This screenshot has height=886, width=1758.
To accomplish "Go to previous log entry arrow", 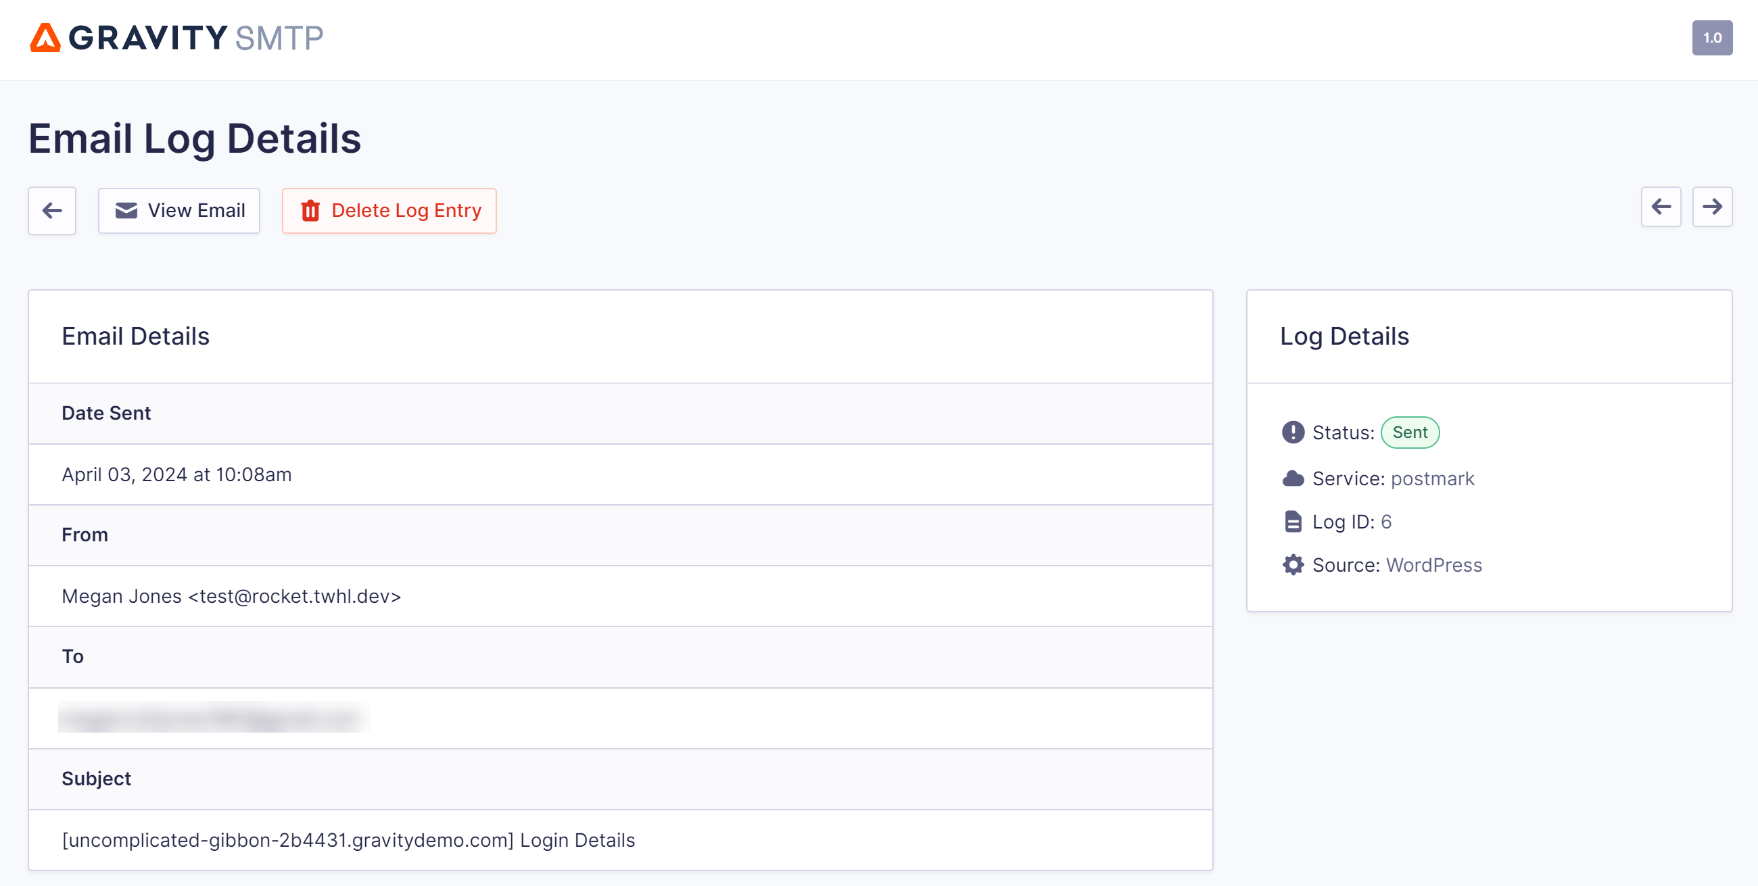I will 1661,207.
